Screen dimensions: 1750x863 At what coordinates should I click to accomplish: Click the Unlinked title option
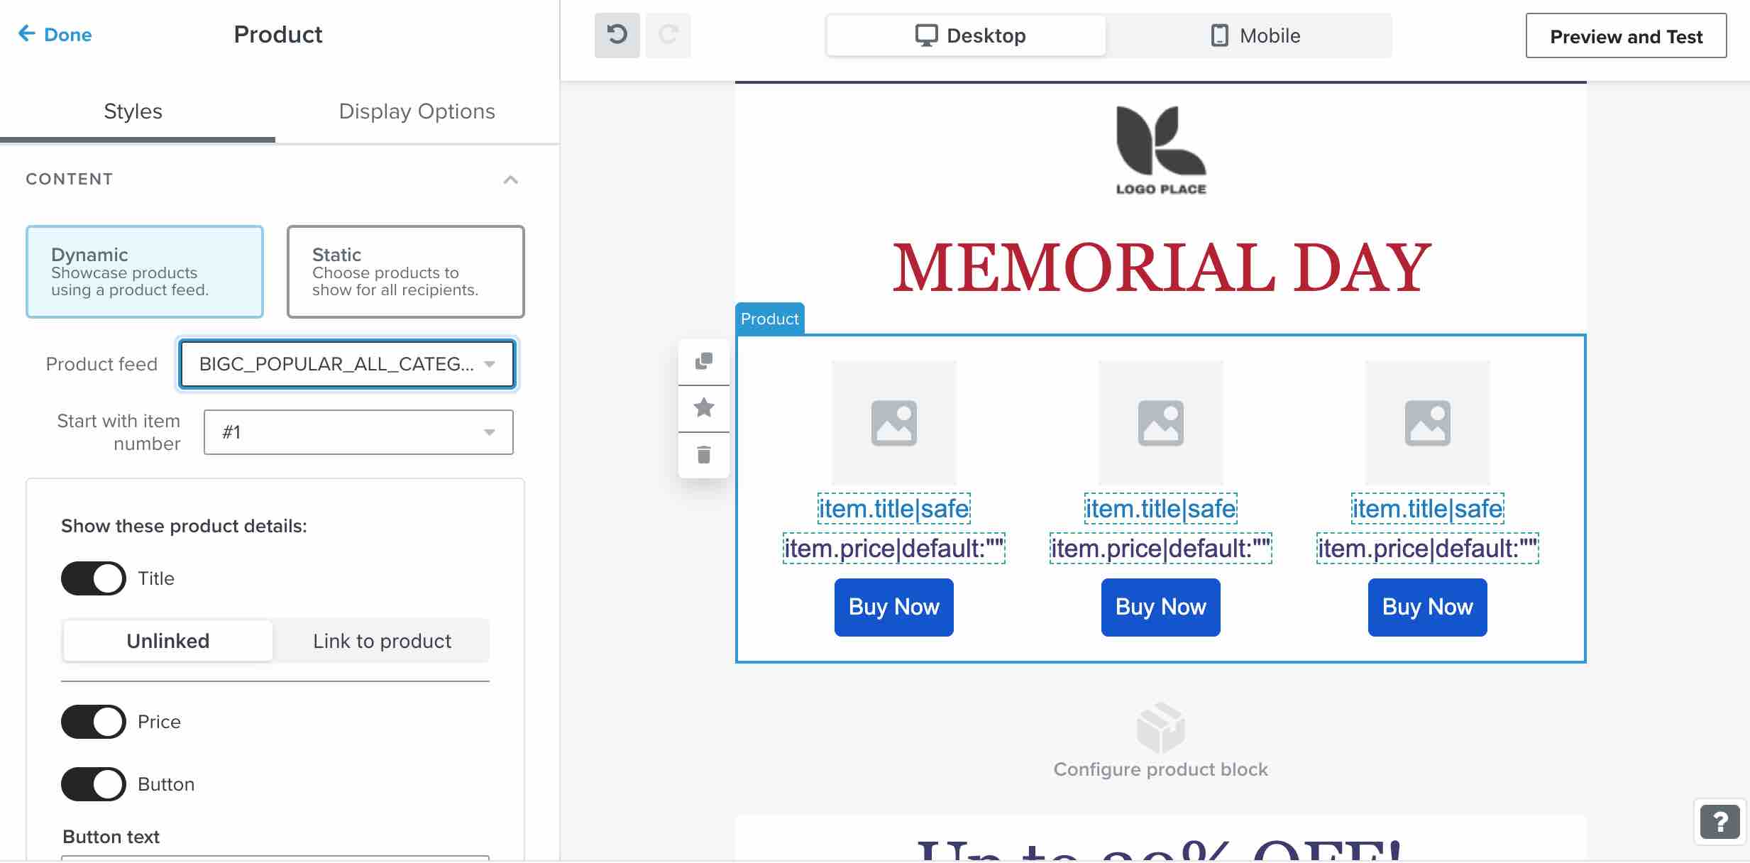pyautogui.click(x=168, y=641)
